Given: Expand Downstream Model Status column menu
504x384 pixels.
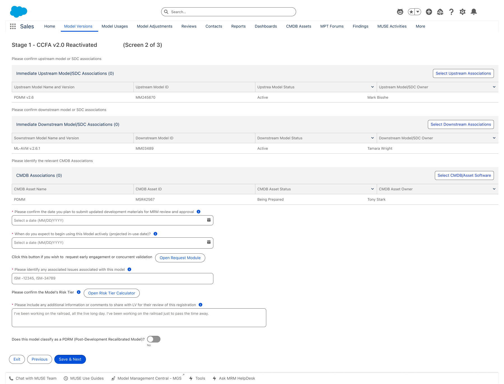Looking at the screenshot, I should coord(372,138).
